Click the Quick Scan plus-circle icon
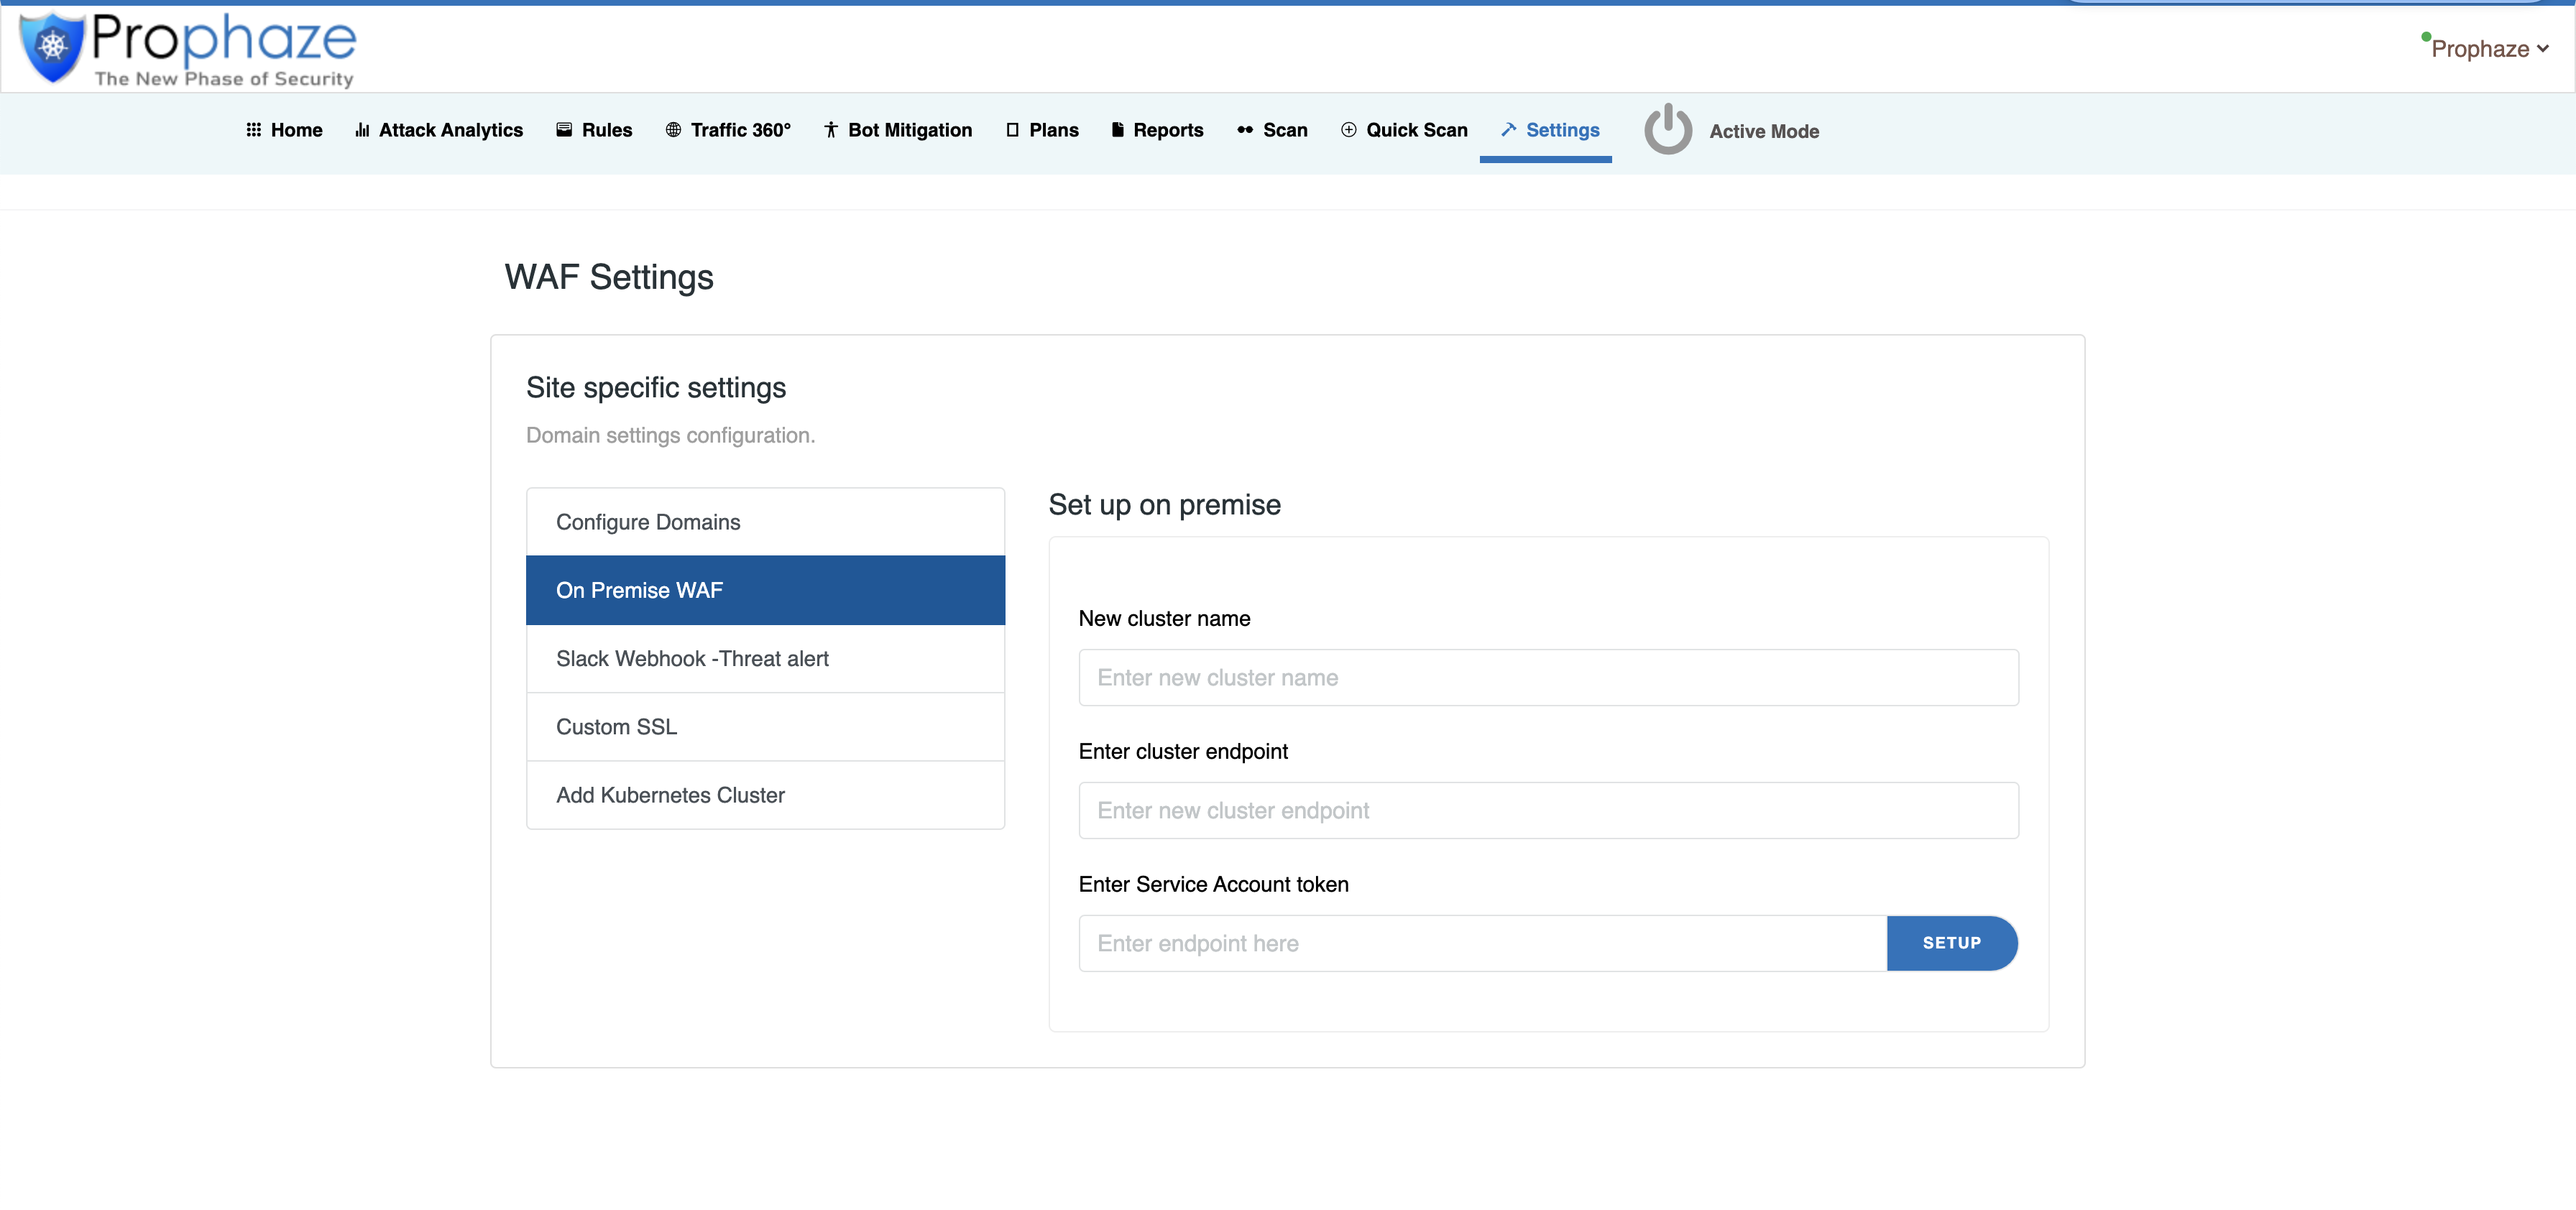Image resolution: width=2576 pixels, height=1210 pixels. (x=1348, y=130)
